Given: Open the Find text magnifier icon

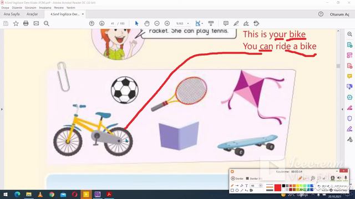Looking at the screenshot, I should point(47,23).
